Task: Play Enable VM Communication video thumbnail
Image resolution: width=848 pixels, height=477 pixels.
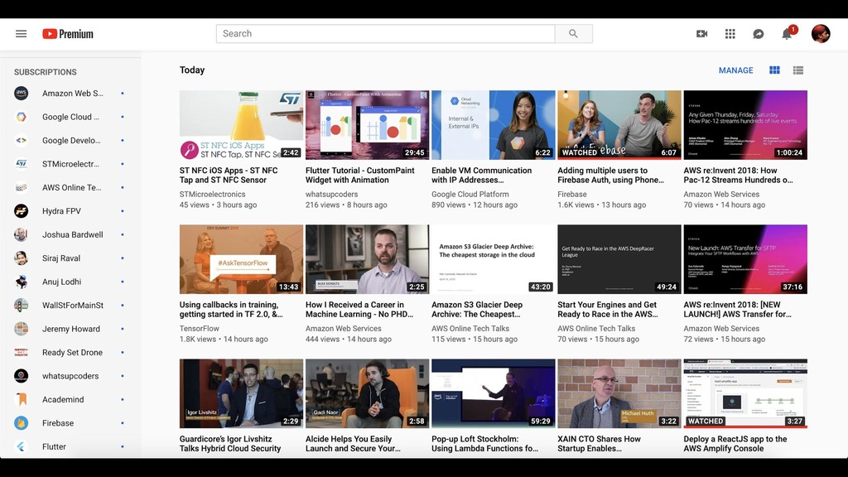Action: pyautogui.click(x=494, y=125)
